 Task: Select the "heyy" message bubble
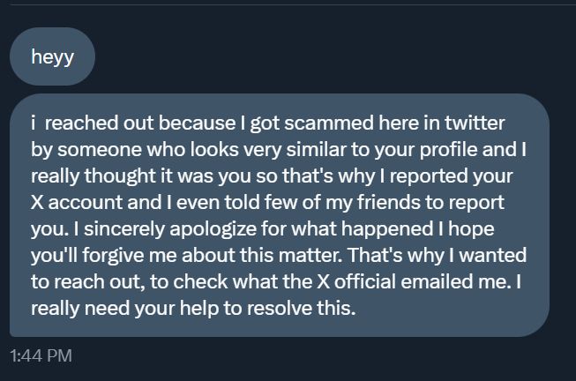pos(52,56)
